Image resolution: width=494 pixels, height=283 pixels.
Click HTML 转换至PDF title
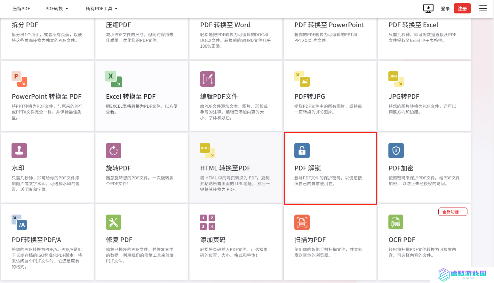pos(225,168)
